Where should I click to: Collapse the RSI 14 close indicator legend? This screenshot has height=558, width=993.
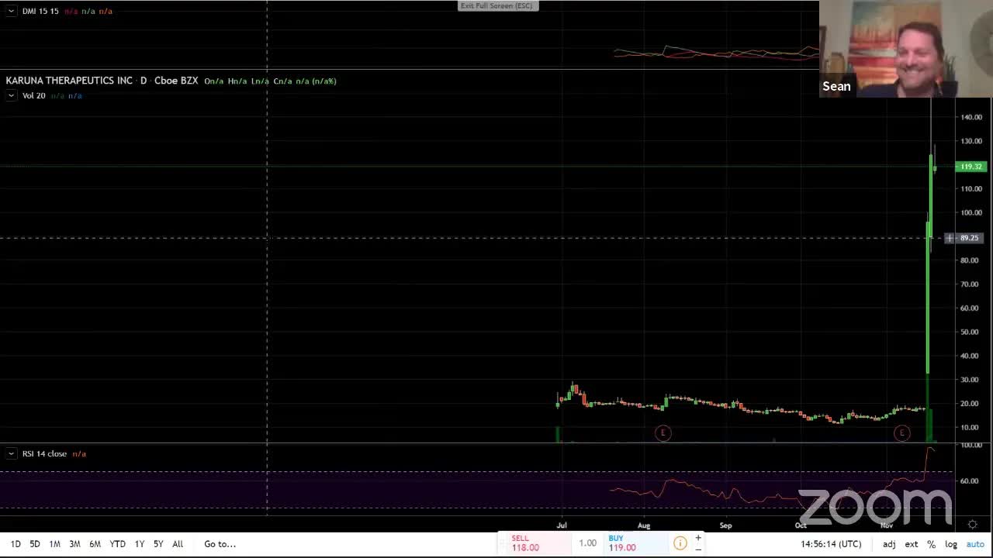coord(11,453)
